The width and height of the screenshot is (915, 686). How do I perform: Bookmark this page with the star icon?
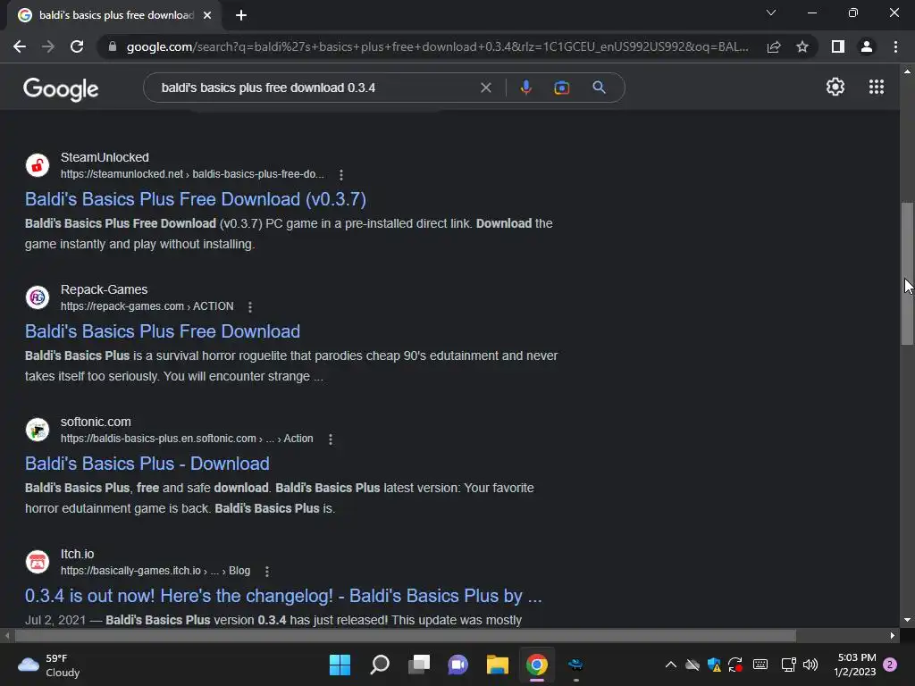802,46
